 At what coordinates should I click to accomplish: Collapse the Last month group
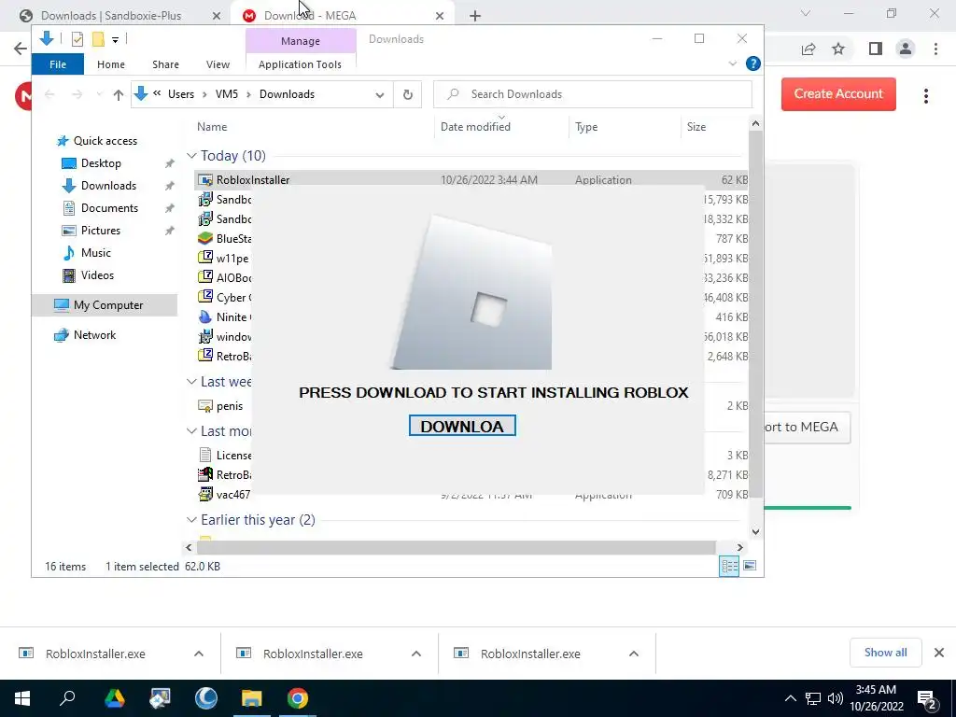tap(191, 431)
